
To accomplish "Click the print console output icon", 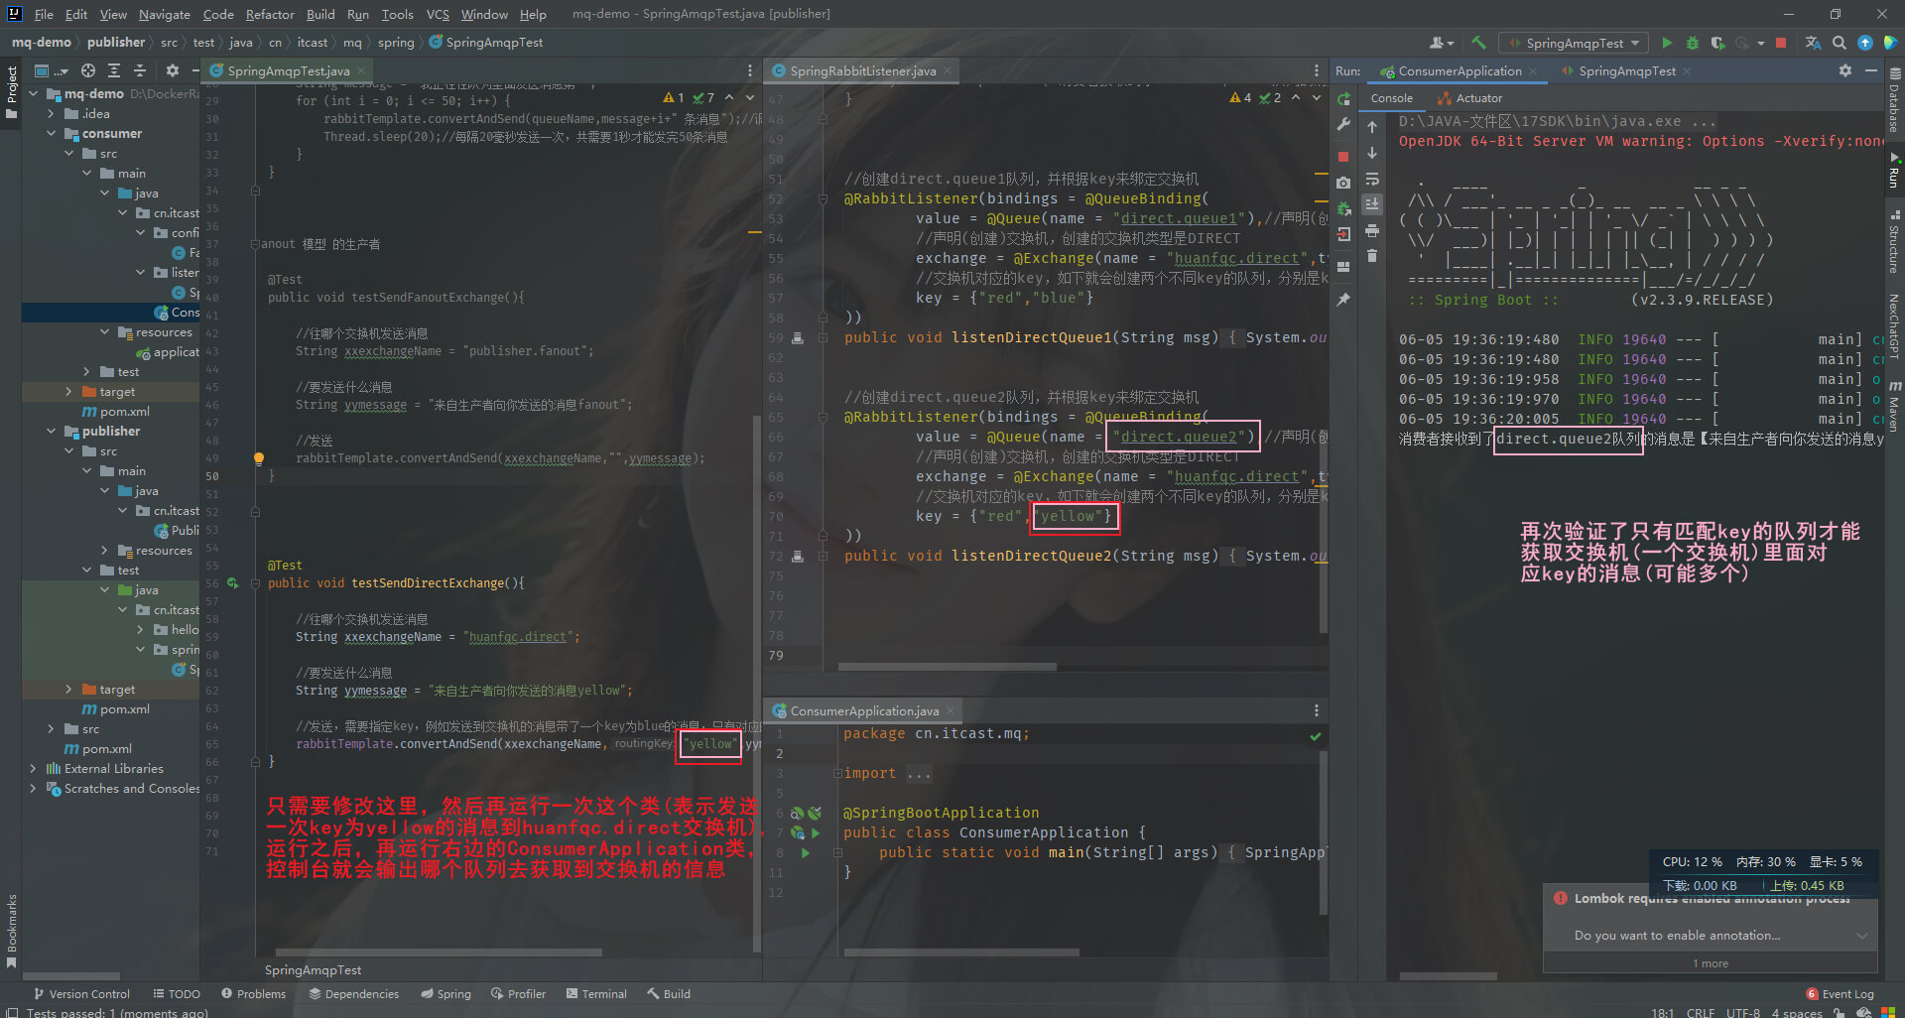I will pos(1372,230).
